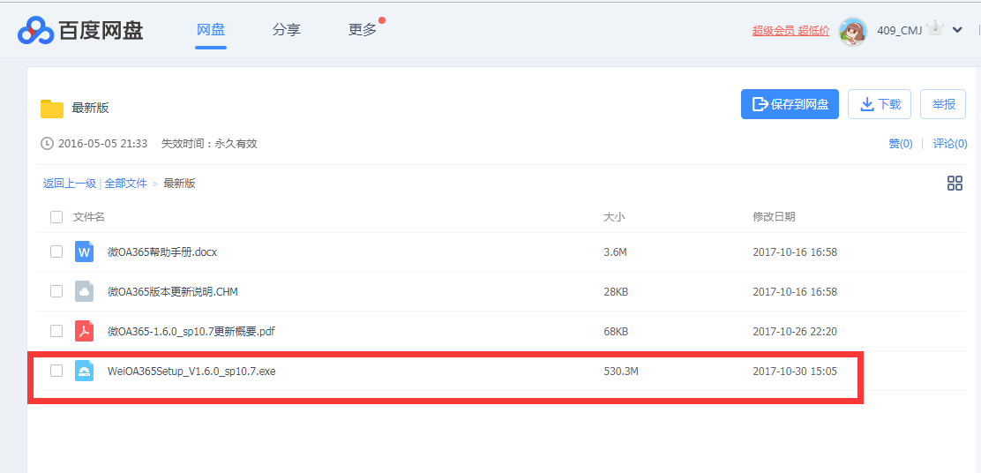This screenshot has height=473, width=981.
Task: Click the 28KB size value
Action: pyautogui.click(x=616, y=291)
